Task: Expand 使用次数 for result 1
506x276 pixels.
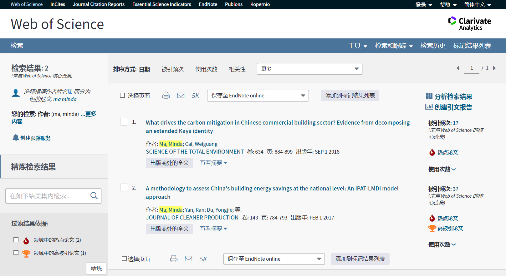Action: [442, 169]
